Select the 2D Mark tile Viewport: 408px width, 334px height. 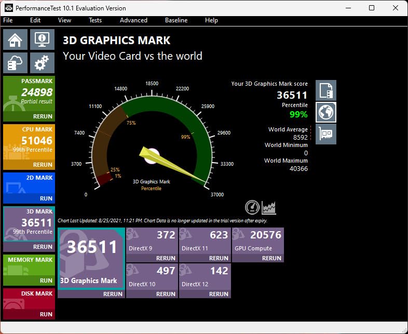pos(29,183)
